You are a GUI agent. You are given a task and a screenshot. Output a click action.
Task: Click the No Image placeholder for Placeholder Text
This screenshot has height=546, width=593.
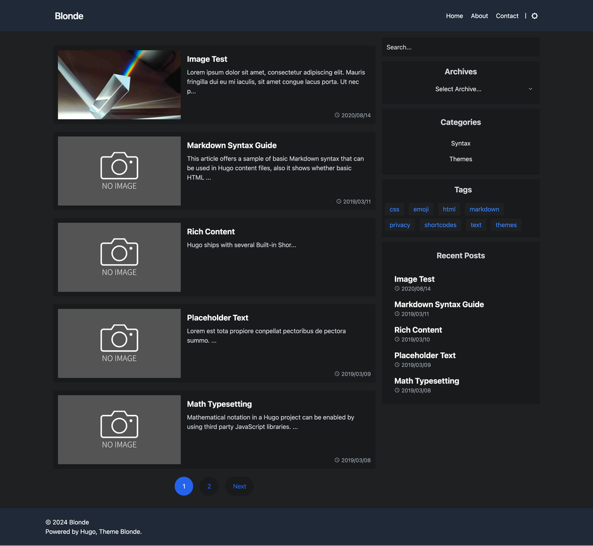point(119,343)
